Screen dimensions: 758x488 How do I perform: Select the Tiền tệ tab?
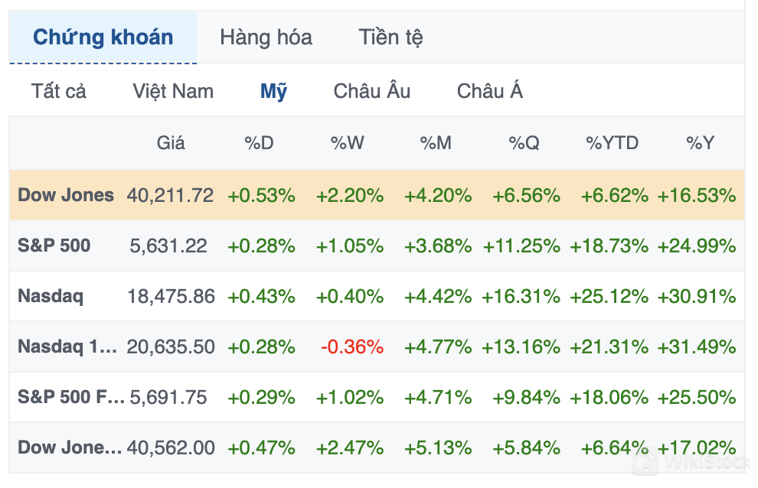[390, 37]
